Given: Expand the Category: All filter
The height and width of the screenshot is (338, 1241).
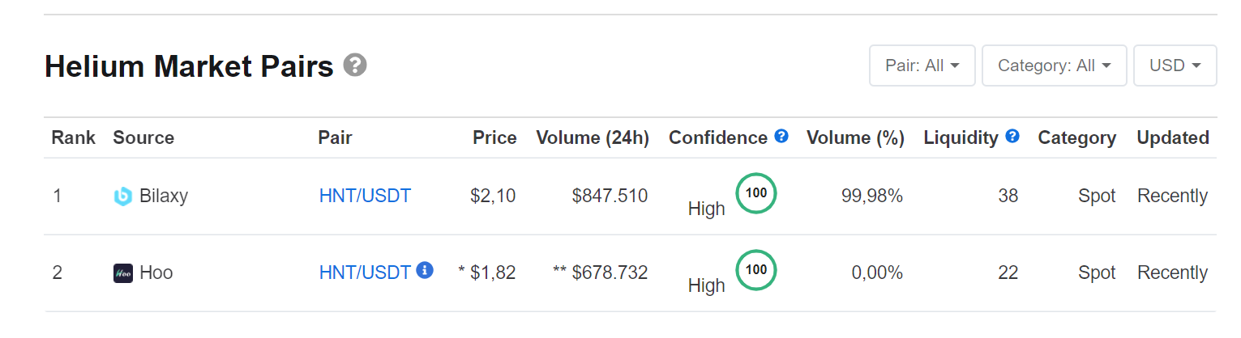Looking at the screenshot, I should 1054,65.
